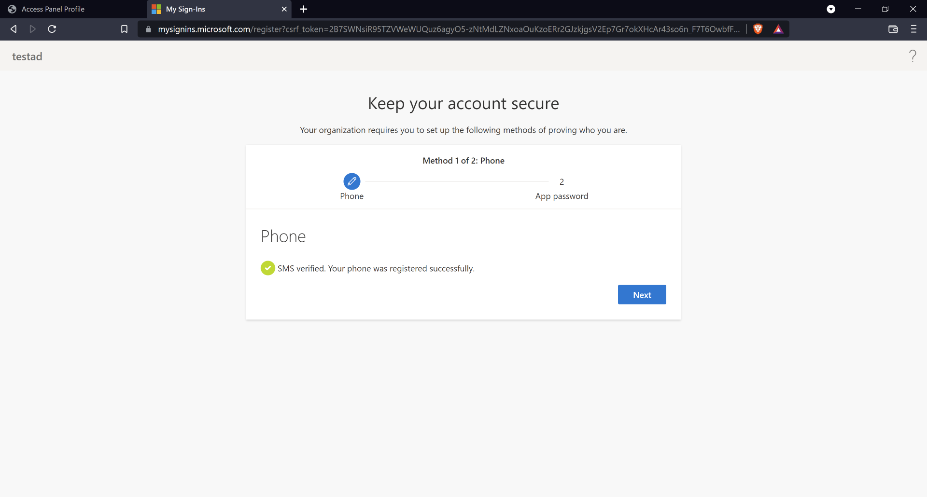Click the mysignins.microsoft.com address bar
927x497 pixels.
tap(448, 29)
